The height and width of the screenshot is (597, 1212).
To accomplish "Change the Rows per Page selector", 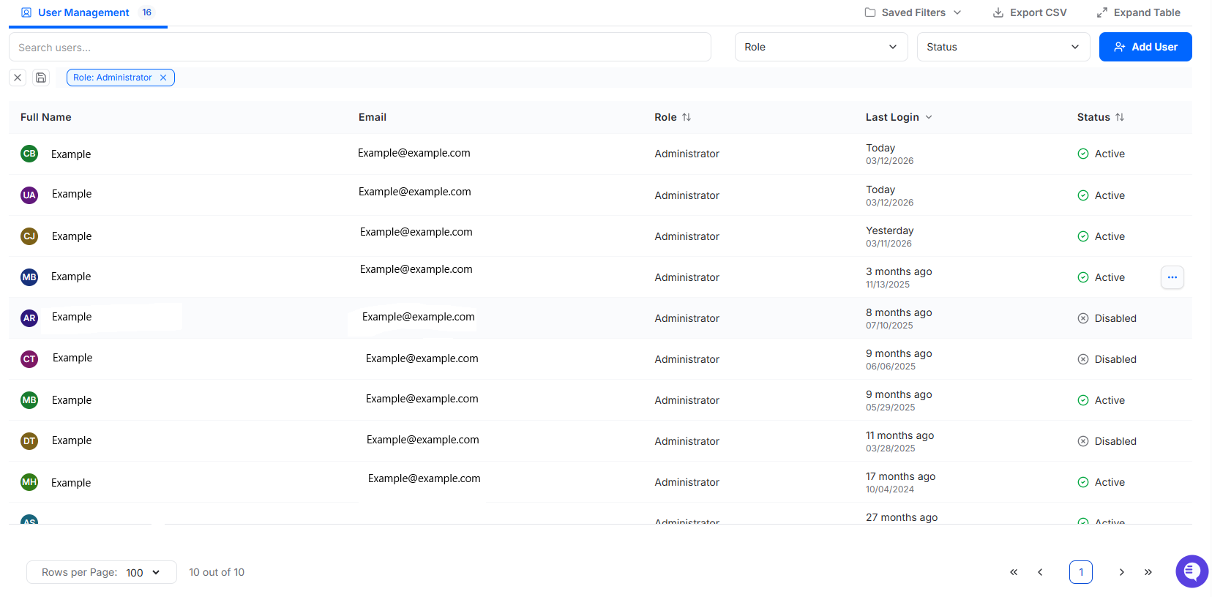I will point(143,572).
